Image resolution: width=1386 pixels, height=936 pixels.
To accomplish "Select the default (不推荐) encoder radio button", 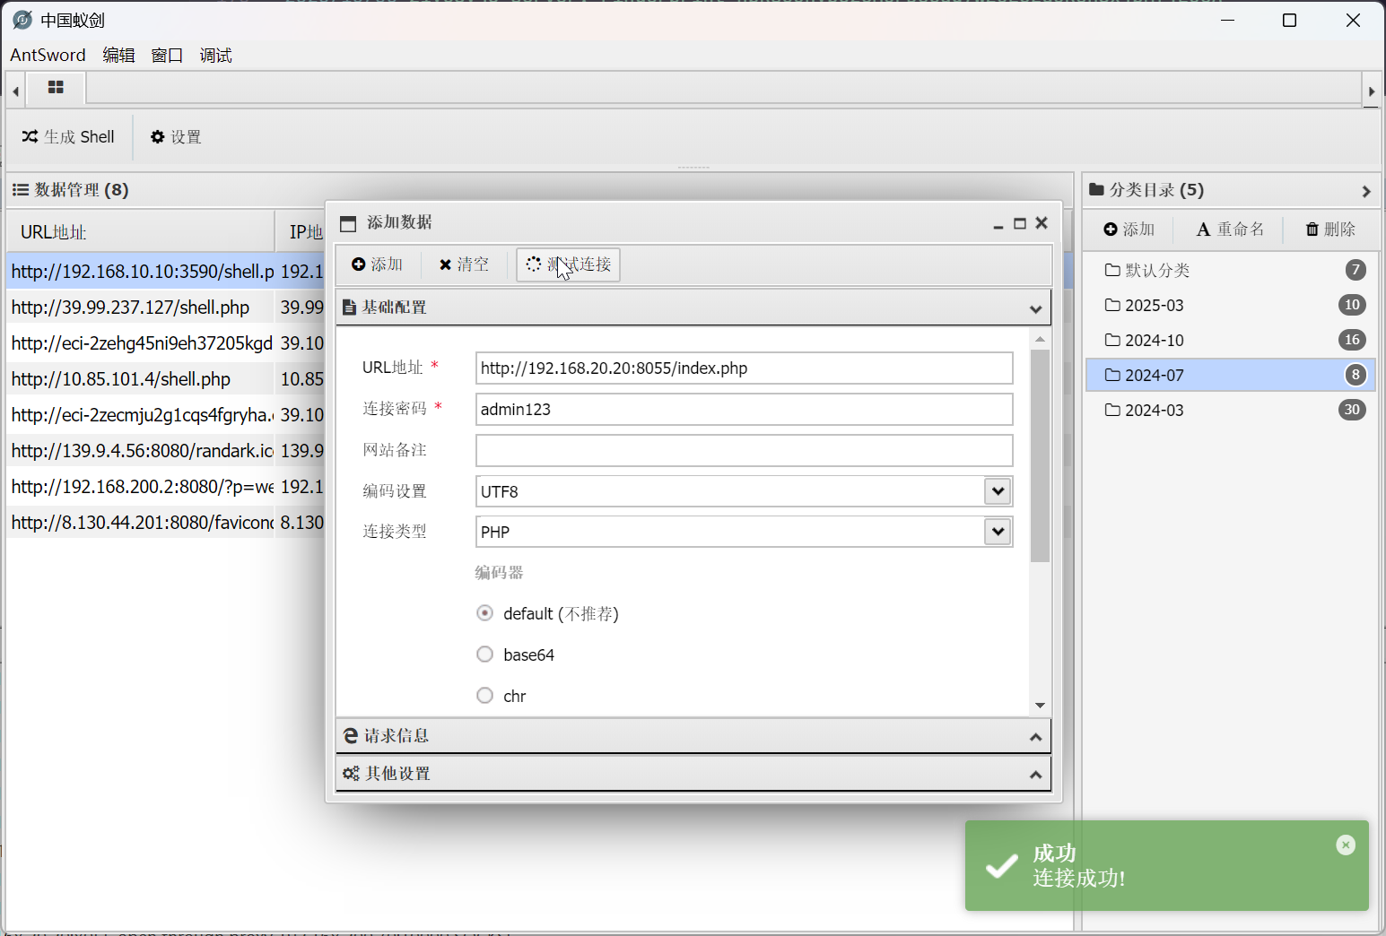I will [x=485, y=613].
